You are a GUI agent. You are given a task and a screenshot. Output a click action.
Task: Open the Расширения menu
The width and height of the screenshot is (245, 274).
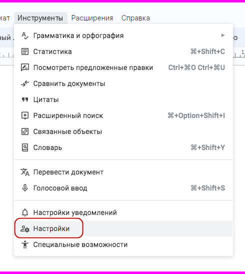pos(92,18)
